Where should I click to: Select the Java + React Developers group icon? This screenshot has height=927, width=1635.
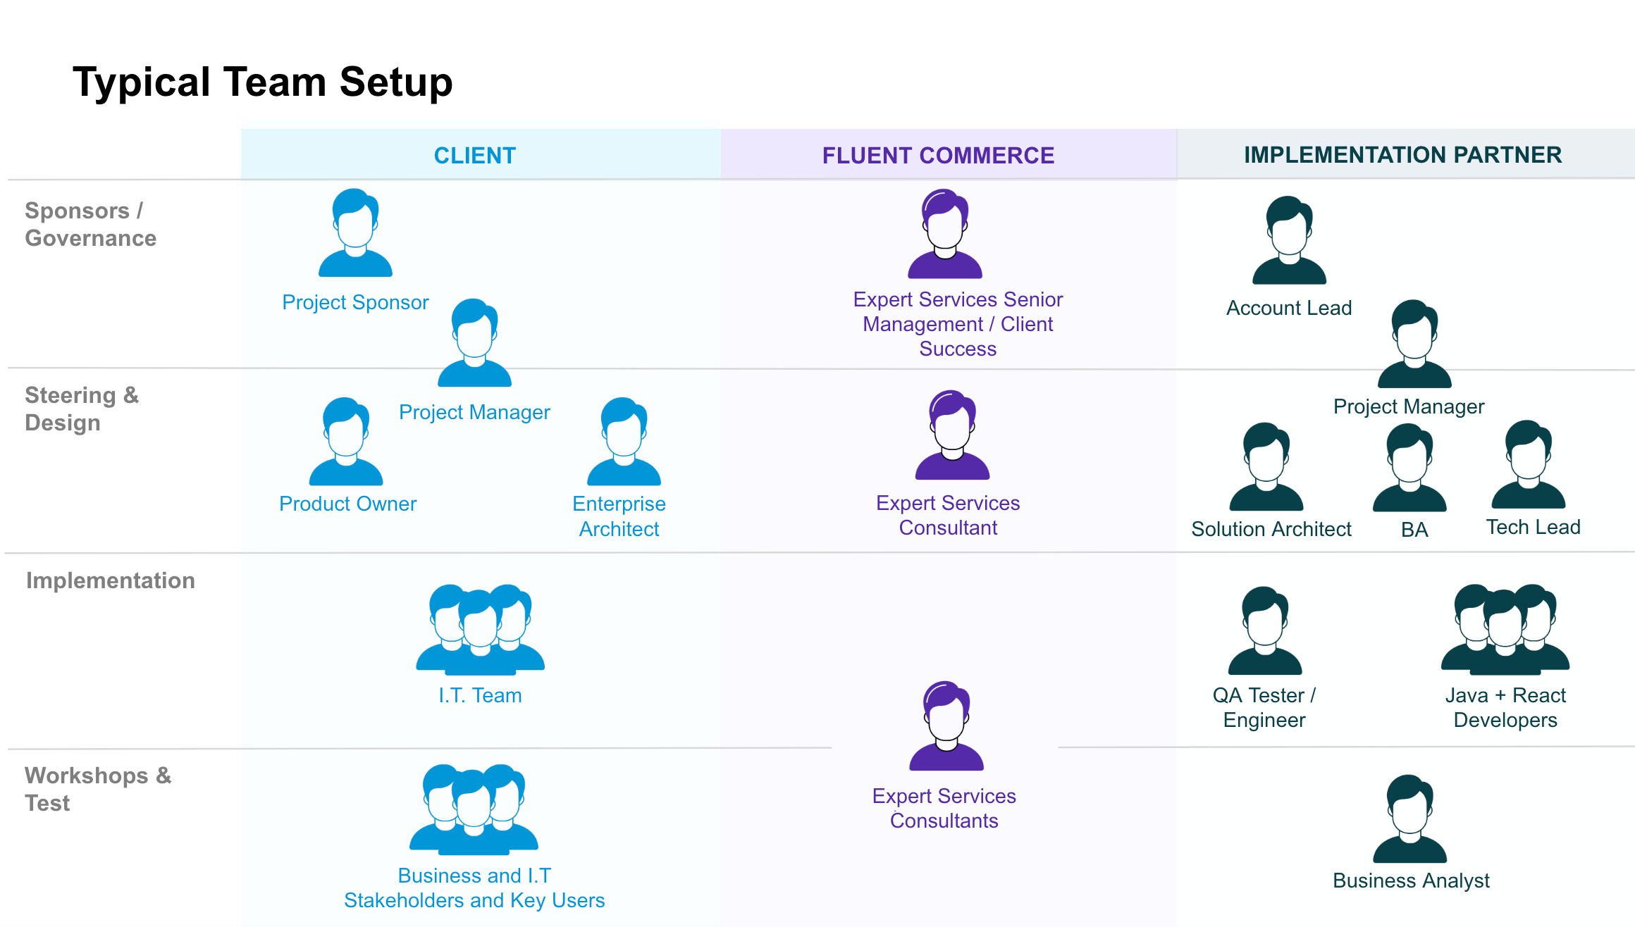click(x=1505, y=629)
